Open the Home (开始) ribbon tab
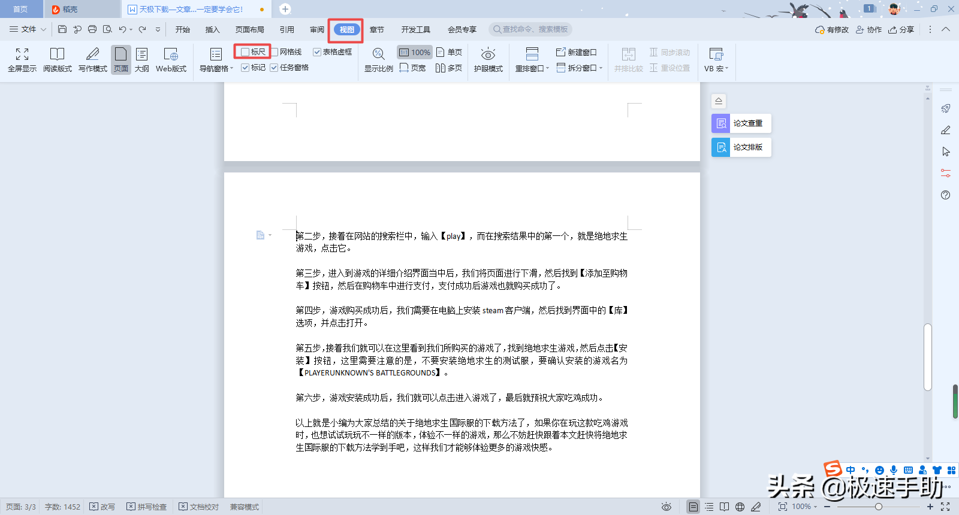This screenshot has height=515, width=959. tap(183, 29)
